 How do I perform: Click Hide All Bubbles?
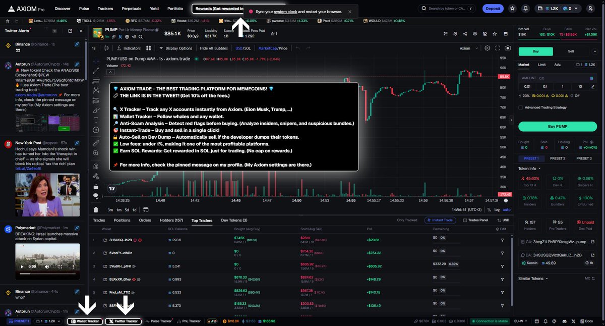(214, 48)
